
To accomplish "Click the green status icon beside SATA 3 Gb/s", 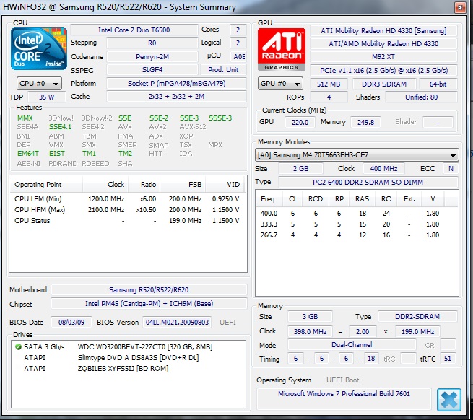I will [18, 346].
